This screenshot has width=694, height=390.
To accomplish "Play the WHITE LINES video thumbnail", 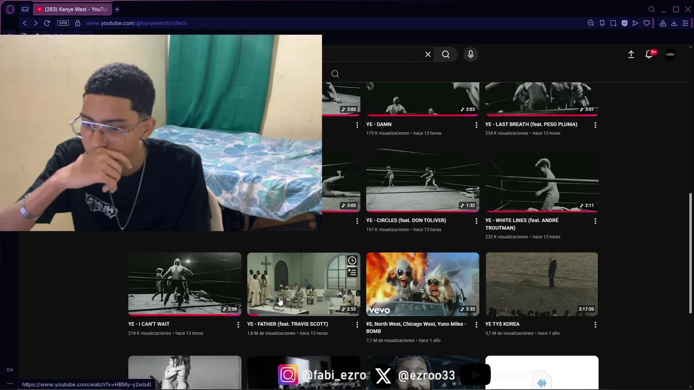I will click(x=542, y=180).
